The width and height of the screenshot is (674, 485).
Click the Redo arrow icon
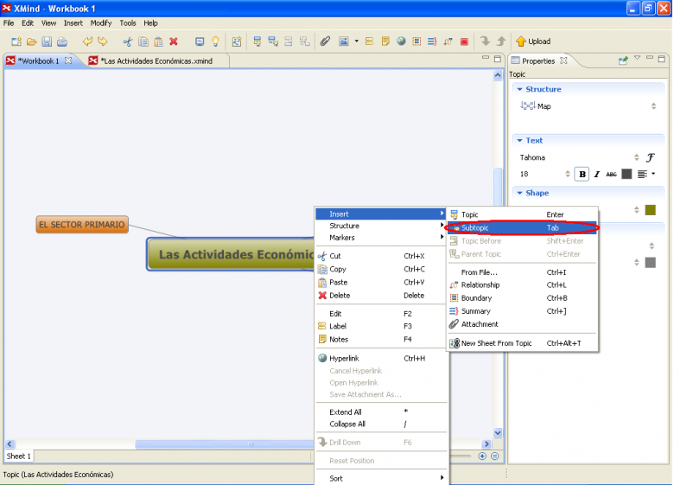click(x=102, y=41)
